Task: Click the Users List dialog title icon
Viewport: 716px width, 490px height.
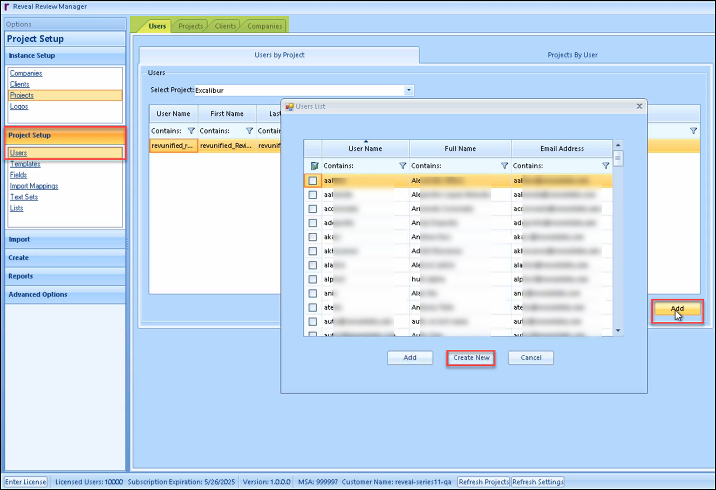Action: [x=289, y=106]
